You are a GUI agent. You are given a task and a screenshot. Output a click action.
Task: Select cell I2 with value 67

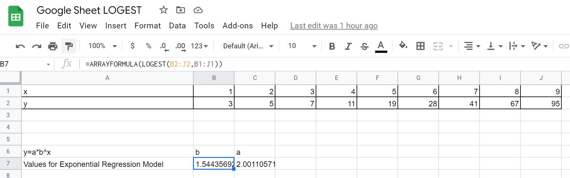(x=500, y=103)
